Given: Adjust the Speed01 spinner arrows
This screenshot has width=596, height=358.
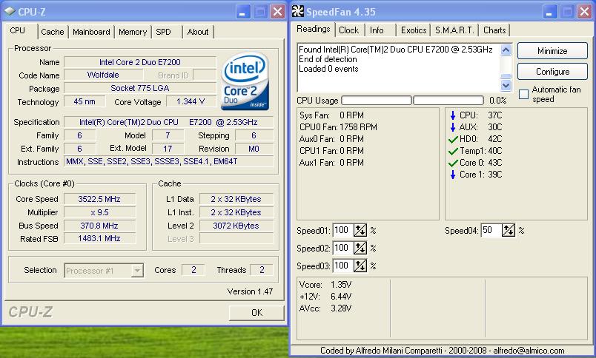Looking at the screenshot, I should pyautogui.click(x=360, y=231).
